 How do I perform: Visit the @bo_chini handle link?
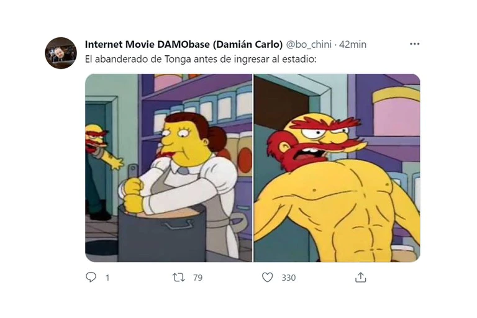click(309, 45)
